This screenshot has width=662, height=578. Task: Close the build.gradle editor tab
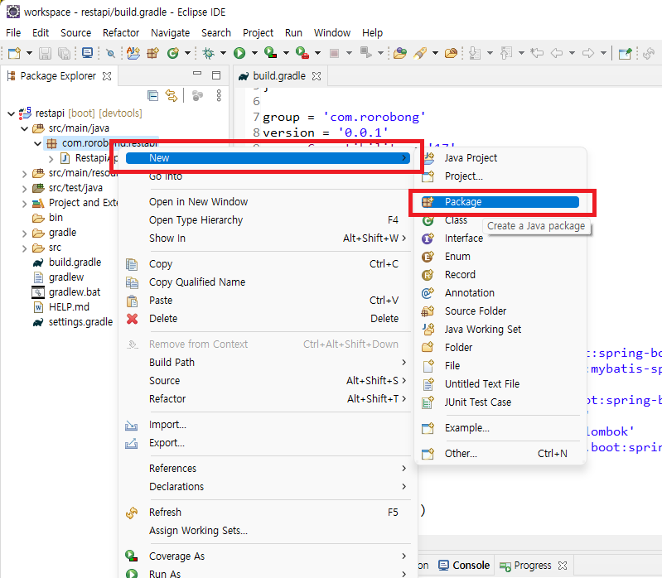pos(317,76)
